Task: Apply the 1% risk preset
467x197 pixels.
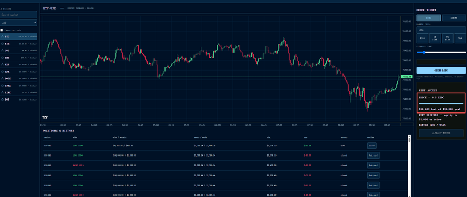Action: (435, 38)
